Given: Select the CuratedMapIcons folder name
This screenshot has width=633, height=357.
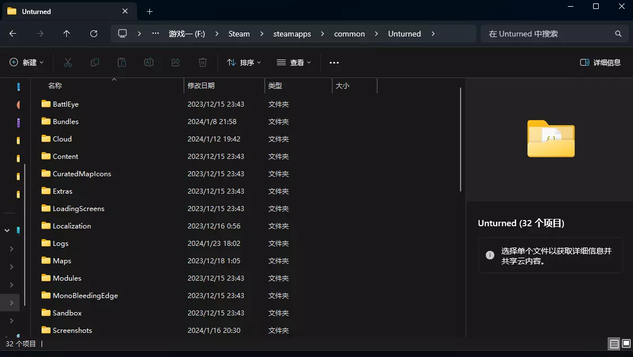Looking at the screenshot, I should (82, 173).
